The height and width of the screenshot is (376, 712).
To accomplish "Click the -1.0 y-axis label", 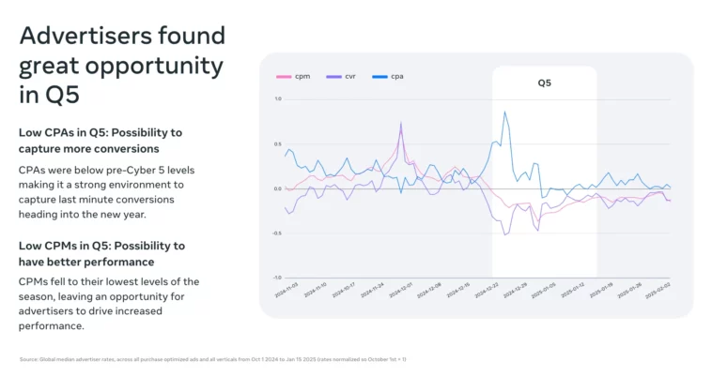I will (x=277, y=278).
